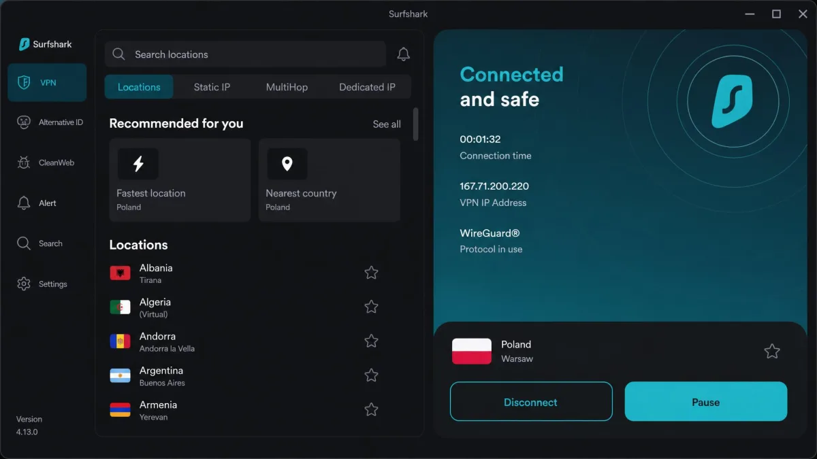Image resolution: width=817 pixels, height=459 pixels.
Task: Click the Version 4.13.0 text
Action: pos(29,426)
